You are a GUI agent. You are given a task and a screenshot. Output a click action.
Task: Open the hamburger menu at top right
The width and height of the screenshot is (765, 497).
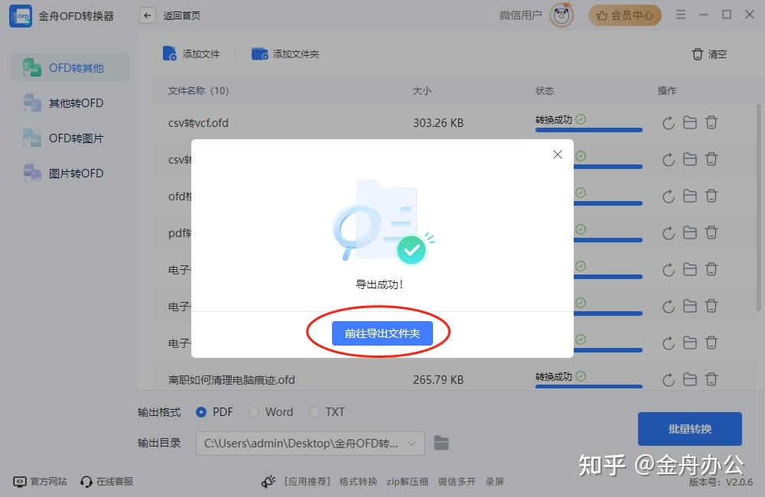680,15
